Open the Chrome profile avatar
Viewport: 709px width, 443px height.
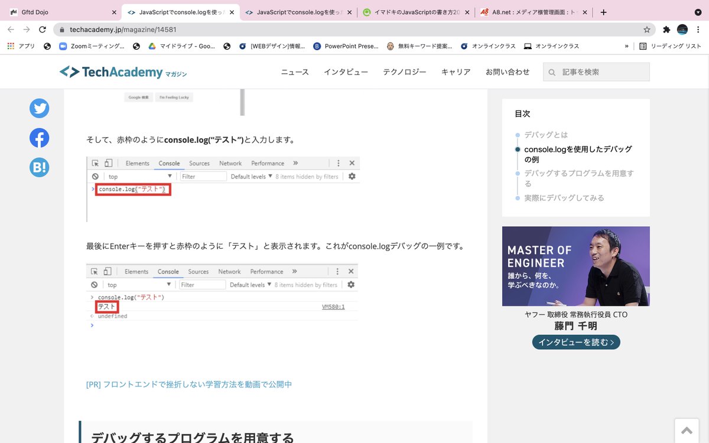coord(682,30)
